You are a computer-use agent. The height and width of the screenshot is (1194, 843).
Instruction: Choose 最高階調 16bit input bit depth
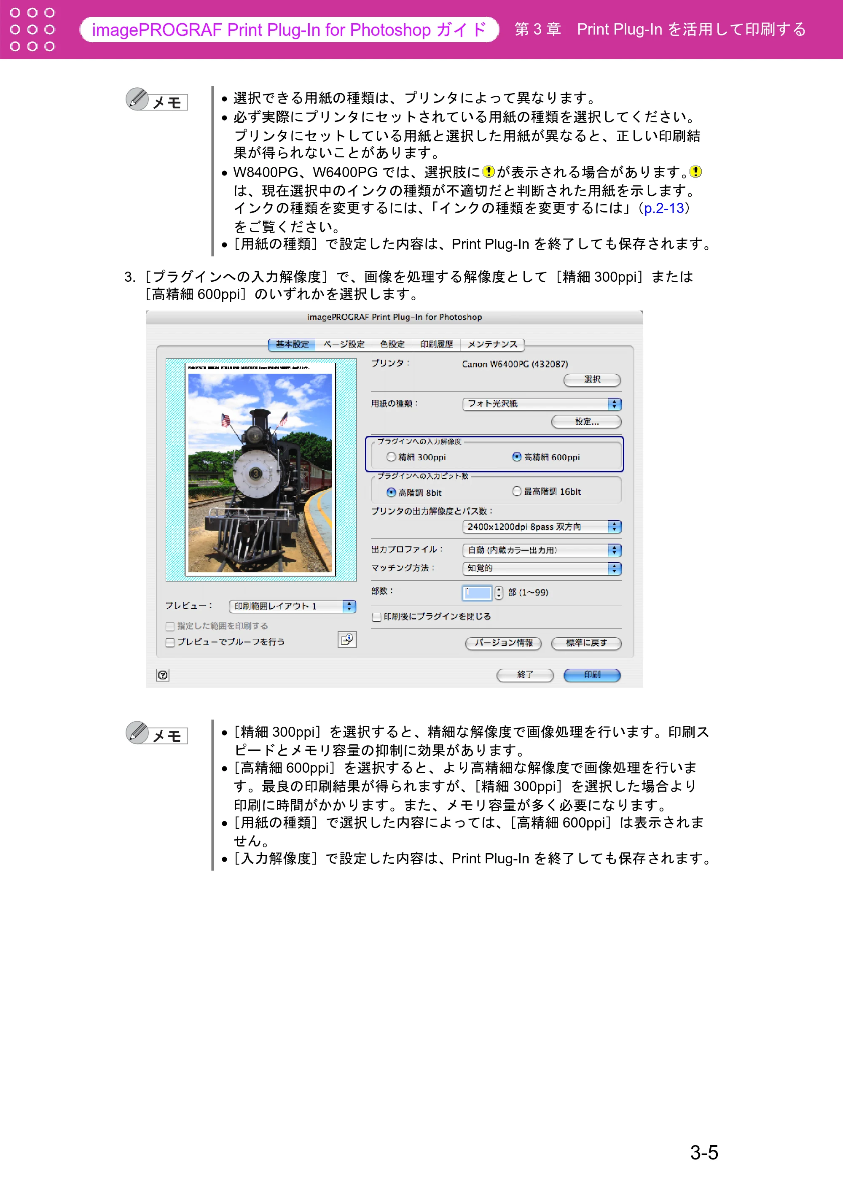pyautogui.click(x=517, y=491)
